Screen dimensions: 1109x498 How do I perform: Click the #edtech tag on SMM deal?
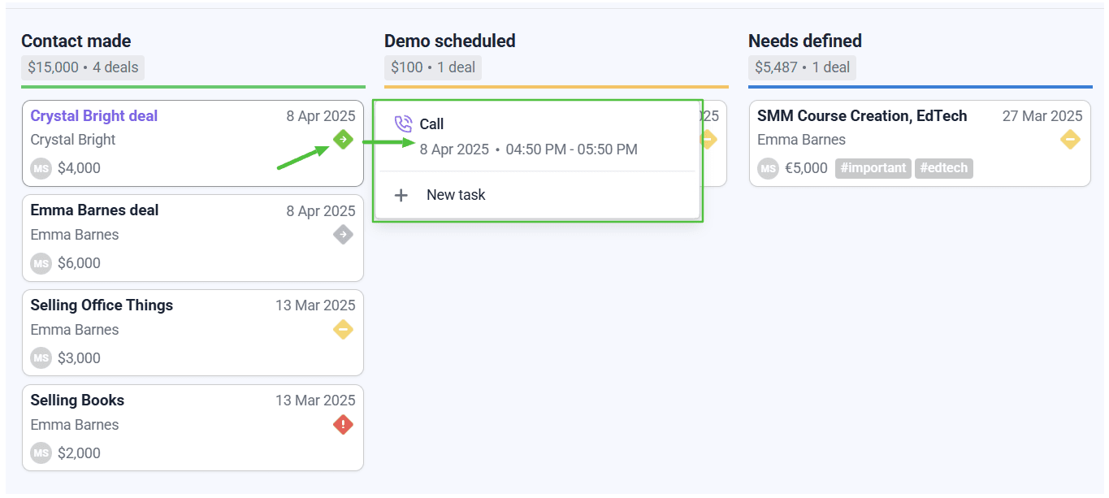[943, 169]
